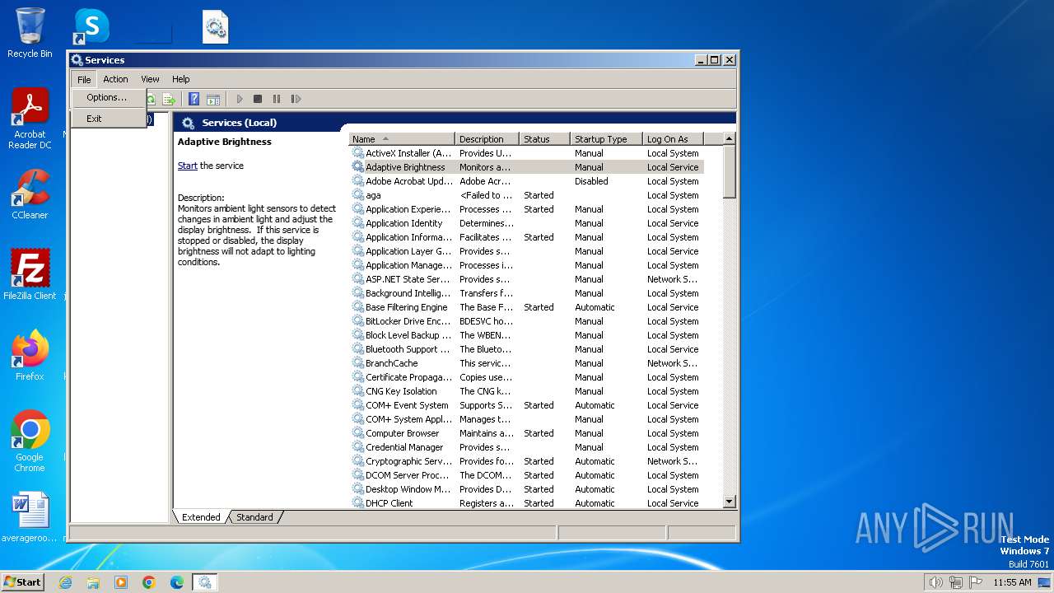The width and height of the screenshot is (1054, 593).
Task: Switch to the Standard tab
Action: pyautogui.click(x=254, y=517)
